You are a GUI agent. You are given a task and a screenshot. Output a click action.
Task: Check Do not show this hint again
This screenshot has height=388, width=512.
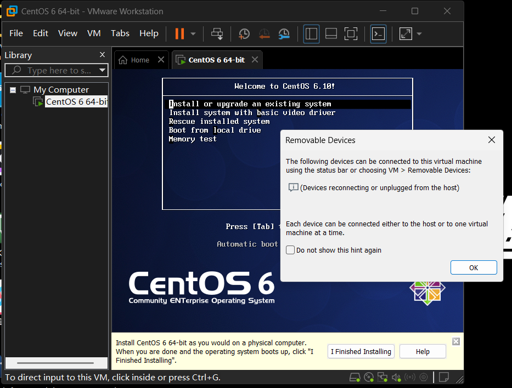pyautogui.click(x=290, y=250)
